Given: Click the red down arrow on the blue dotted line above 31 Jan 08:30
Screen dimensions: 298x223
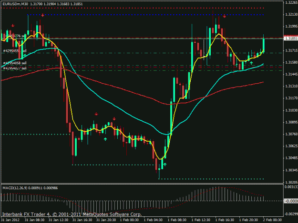Looking at the screenshot, I should (x=43, y=15).
